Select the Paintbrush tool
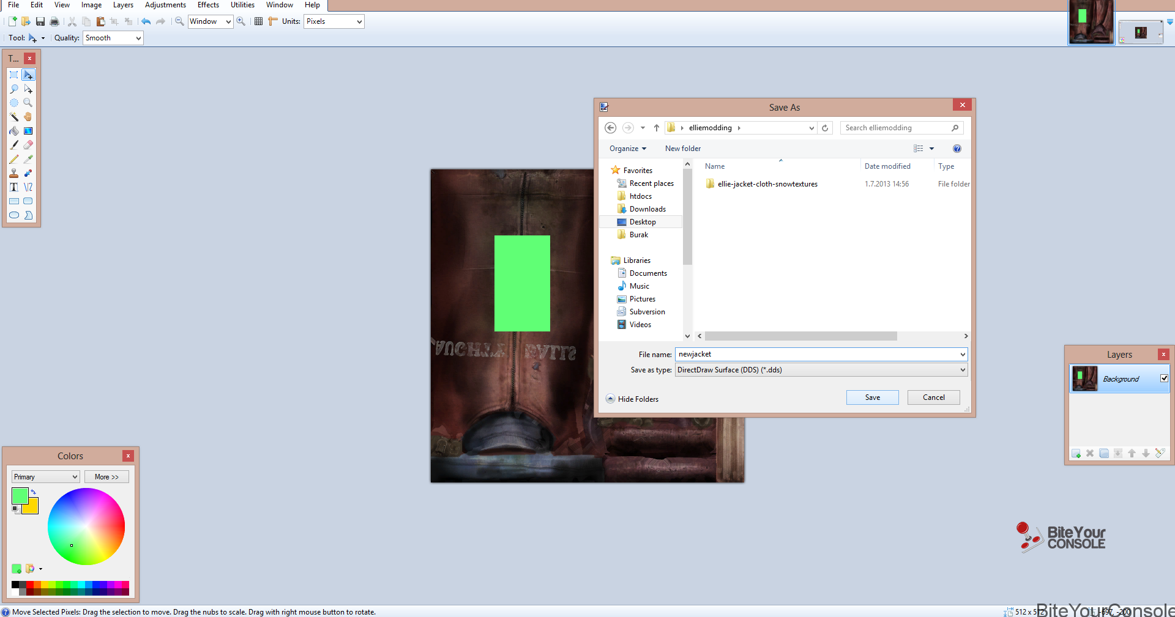 14,145
